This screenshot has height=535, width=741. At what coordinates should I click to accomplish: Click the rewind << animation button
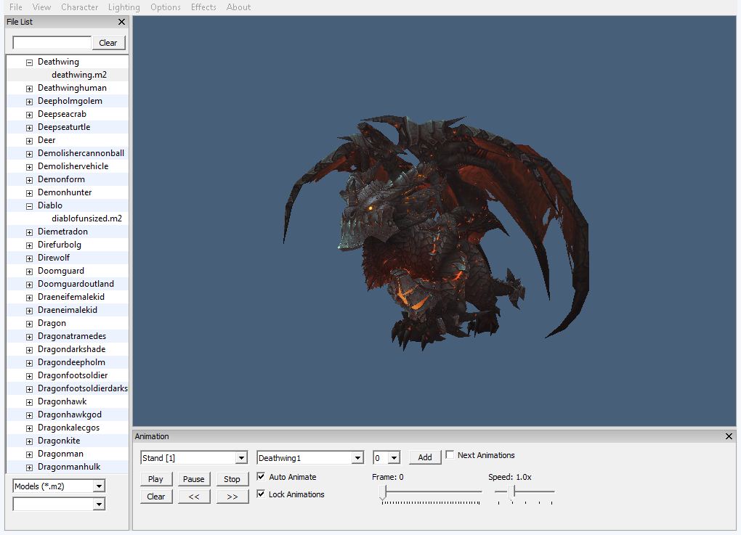tap(194, 497)
